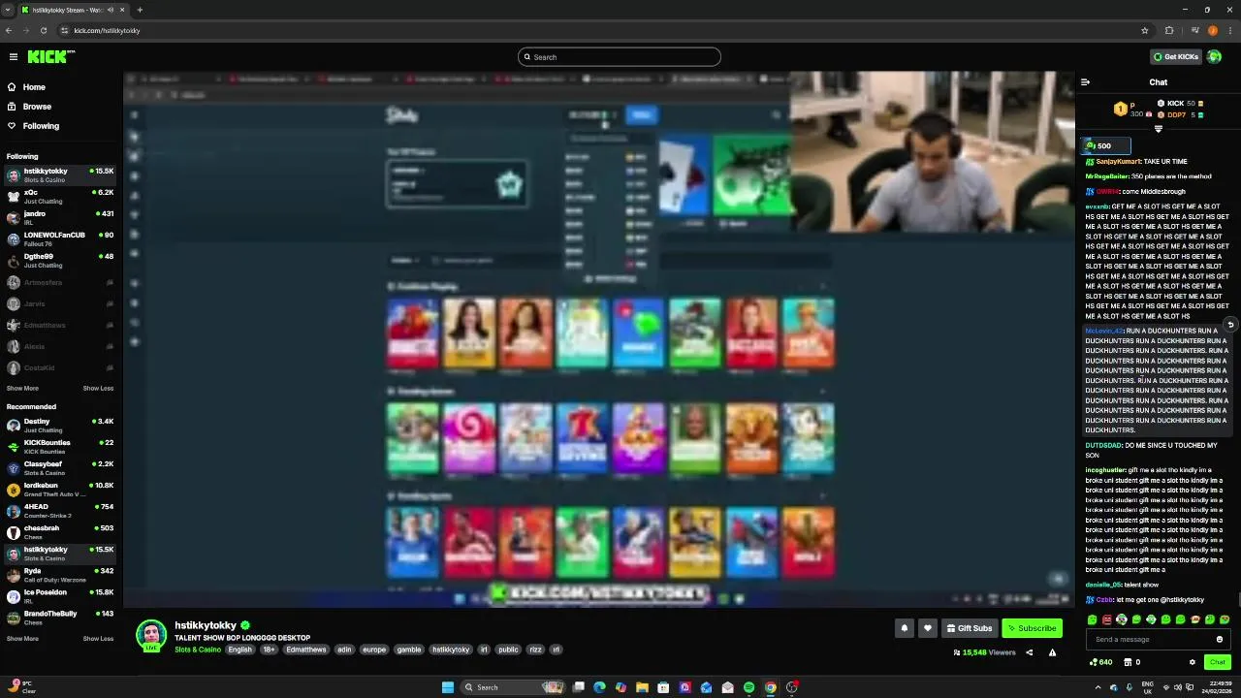Open emoji picker in message box

pyautogui.click(x=1219, y=640)
